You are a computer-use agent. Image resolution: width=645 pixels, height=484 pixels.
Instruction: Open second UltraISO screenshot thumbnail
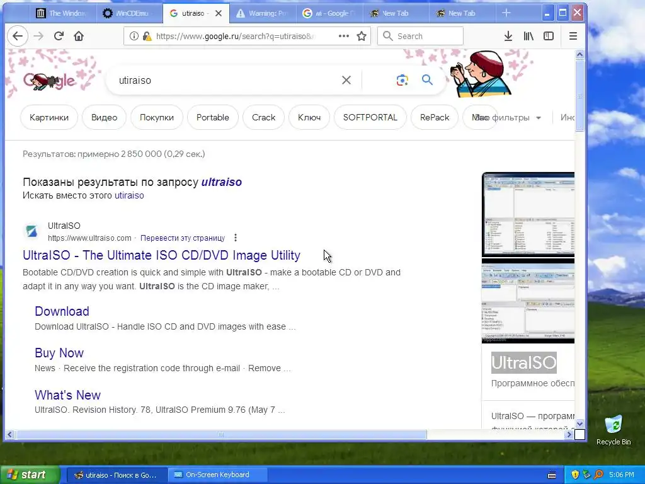point(528,301)
